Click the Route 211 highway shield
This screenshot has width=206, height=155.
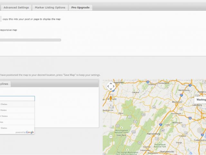click(x=184, y=126)
